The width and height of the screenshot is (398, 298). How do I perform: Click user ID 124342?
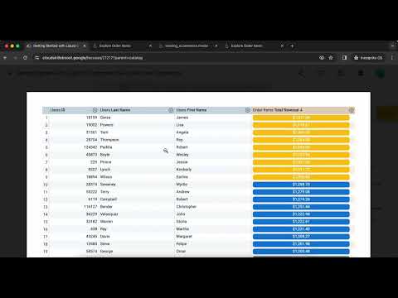[90, 147]
